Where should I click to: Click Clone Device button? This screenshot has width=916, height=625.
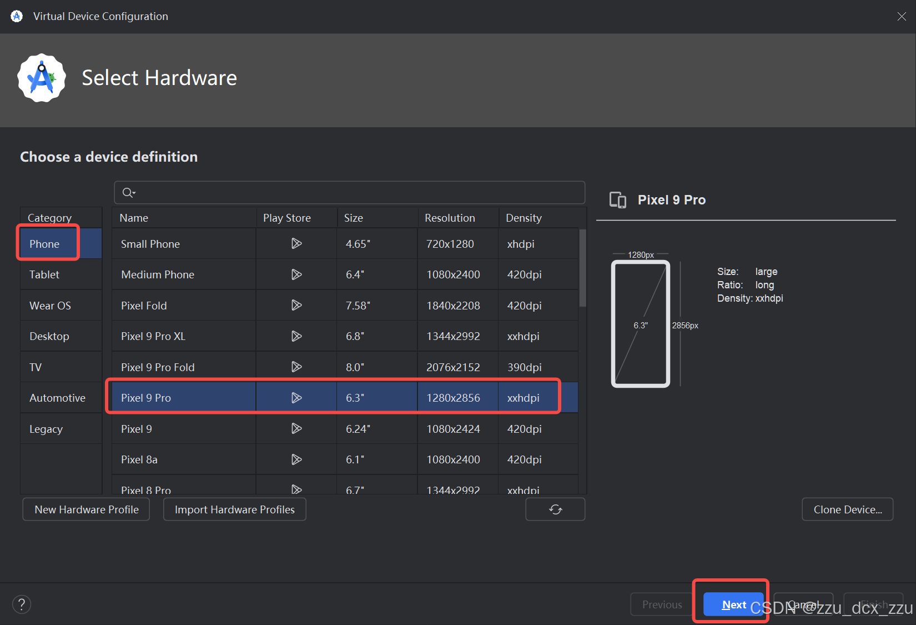click(848, 509)
